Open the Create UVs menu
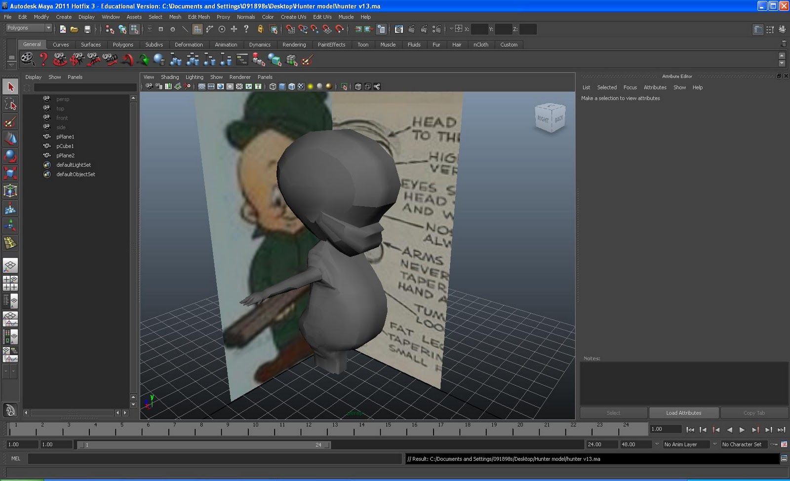This screenshot has width=790, height=481. (x=293, y=17)
